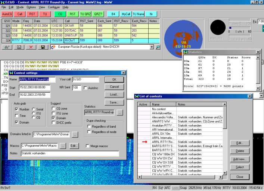Uncheck Domain in Auto grab group
Image resolution: width=264 pixels, height=191 pixels.
pyautogui.click(x=16, y=122)
